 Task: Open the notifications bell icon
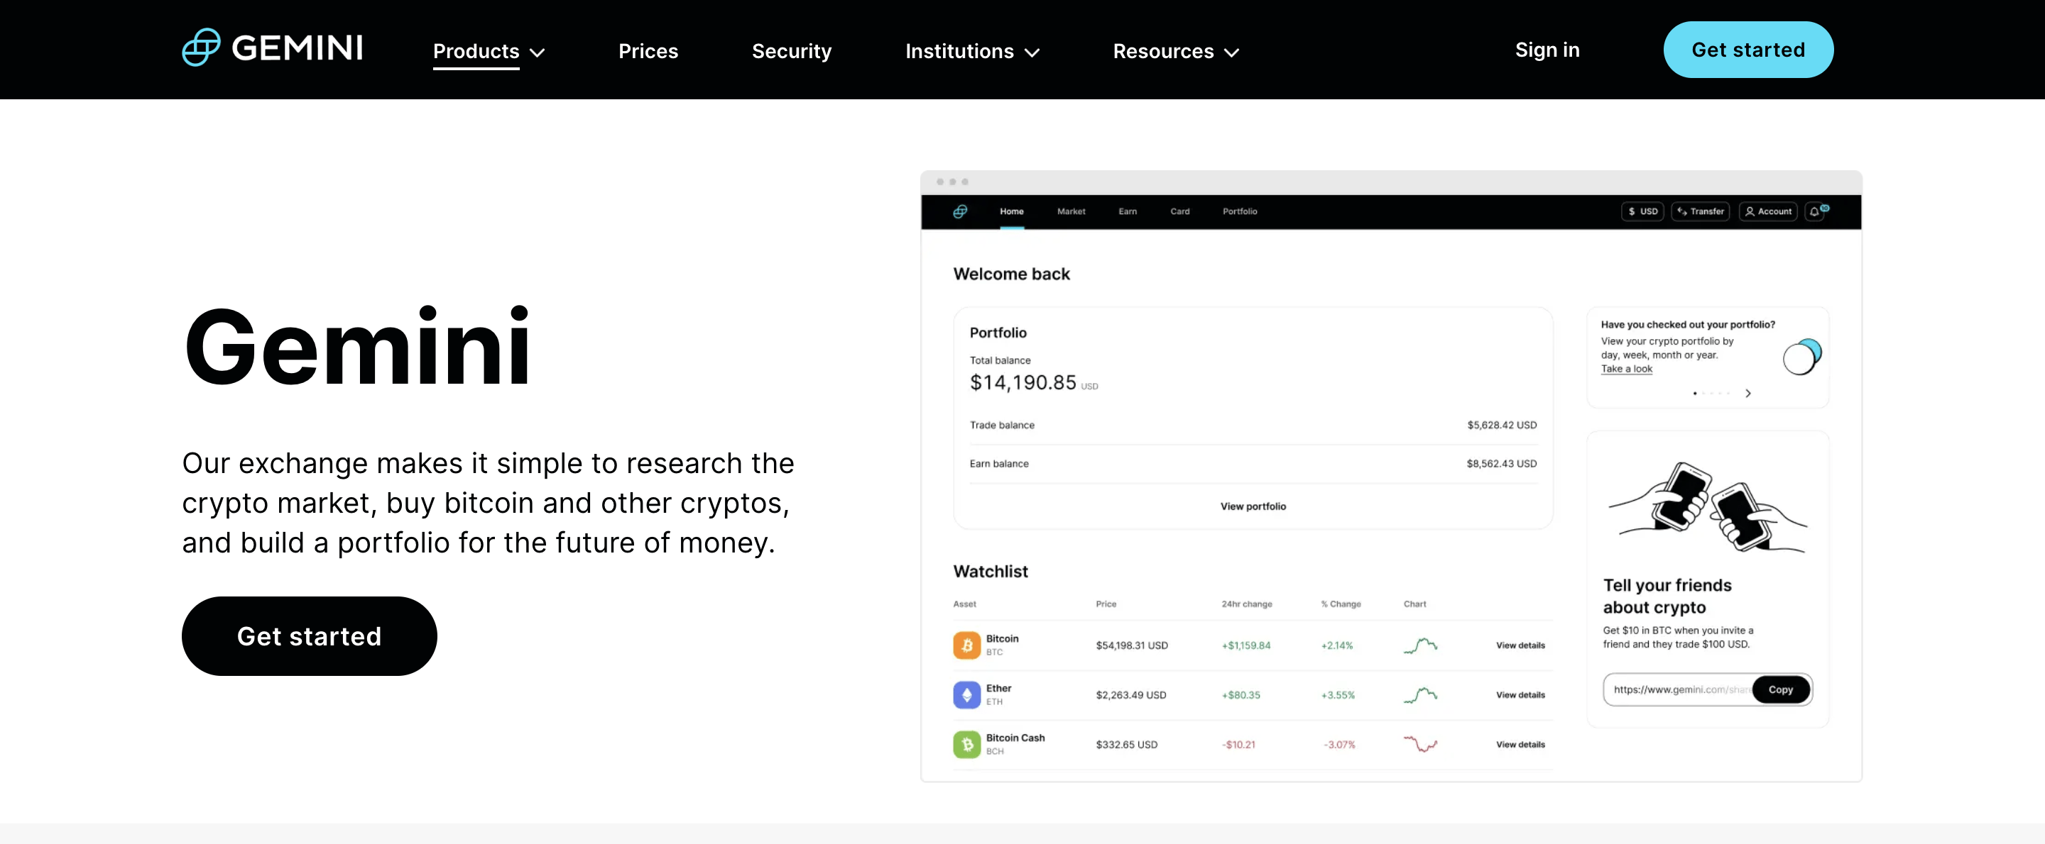1815,212
